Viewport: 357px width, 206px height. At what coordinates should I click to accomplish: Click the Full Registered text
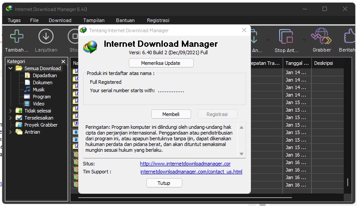click(x=106, y=82)
